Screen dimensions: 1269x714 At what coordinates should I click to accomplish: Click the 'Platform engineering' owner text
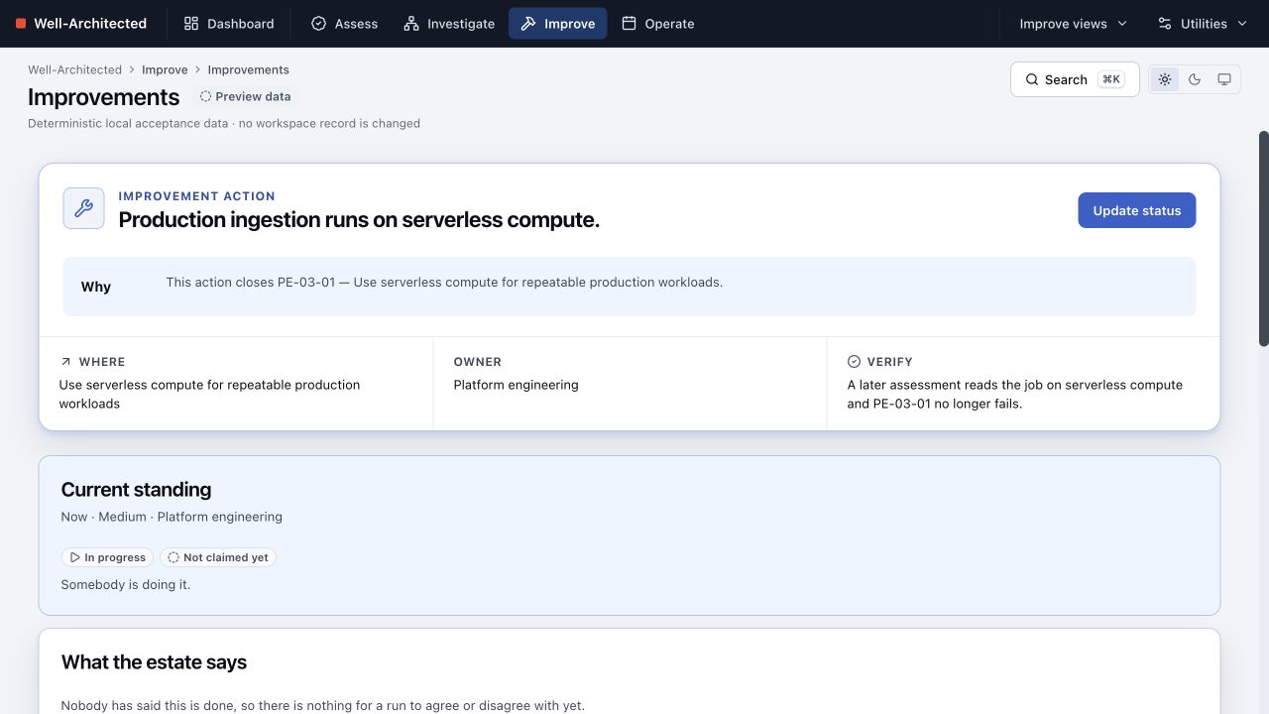[516, 385]
